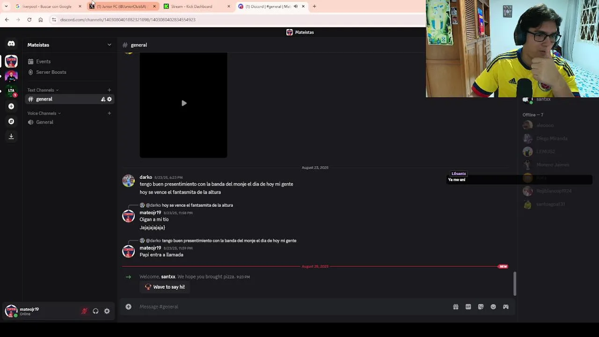
Task: Mute the Discord browser tab audio
Action: pos(295,7)
